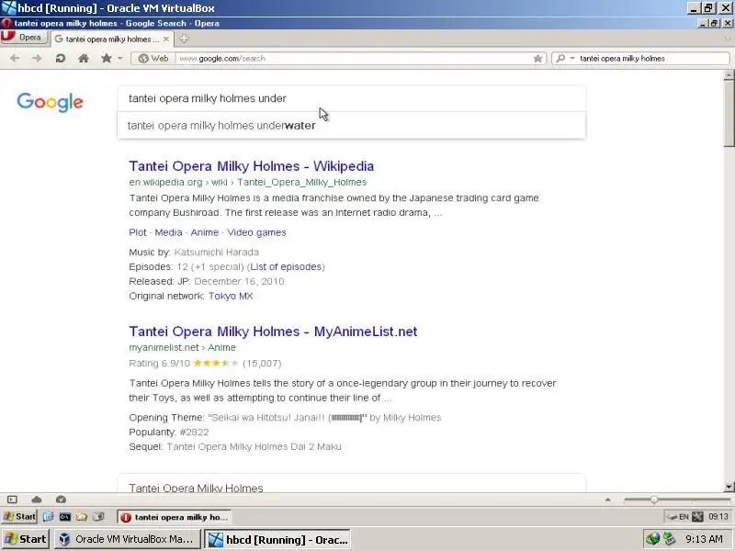The height and width of the screenshot is (551, 735).
Task: Open the Video games sitelink
Action: click(256, 232)
